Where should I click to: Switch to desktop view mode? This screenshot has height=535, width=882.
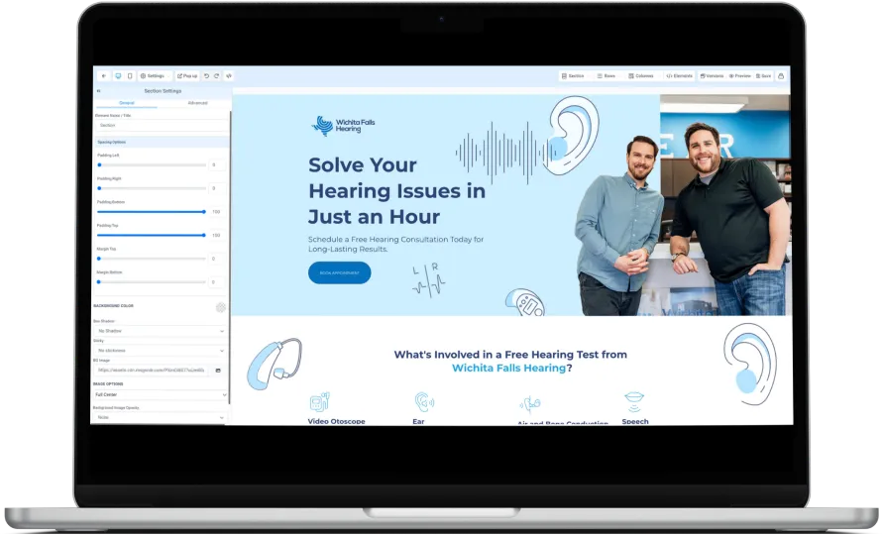click(x=118, y=76)
